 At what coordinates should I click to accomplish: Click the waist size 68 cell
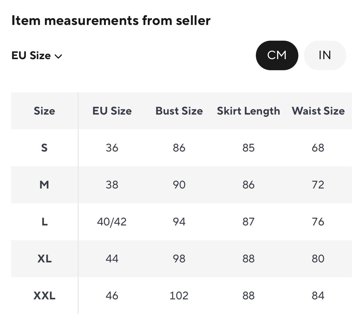(x=318, y=148)
